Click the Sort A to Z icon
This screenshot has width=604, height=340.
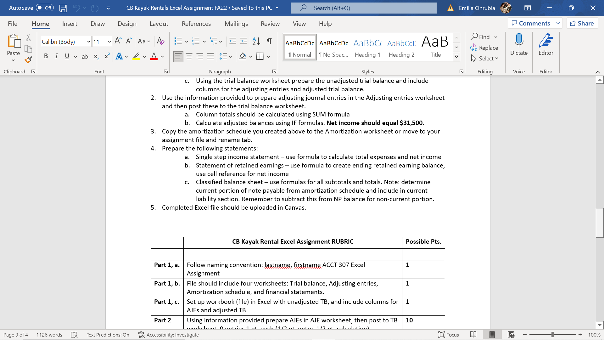(256, 41)
